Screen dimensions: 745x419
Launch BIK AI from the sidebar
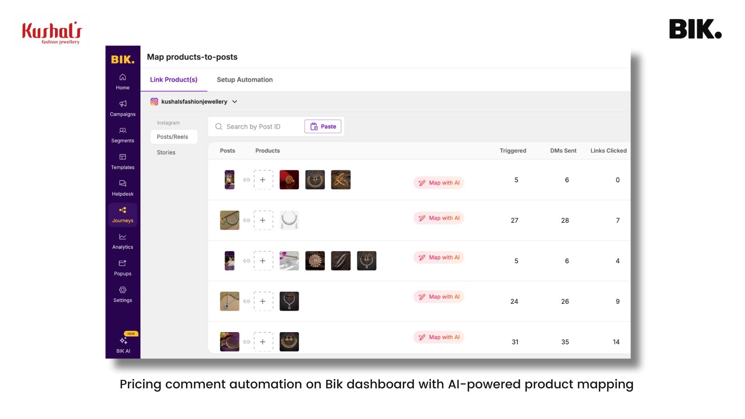pos(123,341)
